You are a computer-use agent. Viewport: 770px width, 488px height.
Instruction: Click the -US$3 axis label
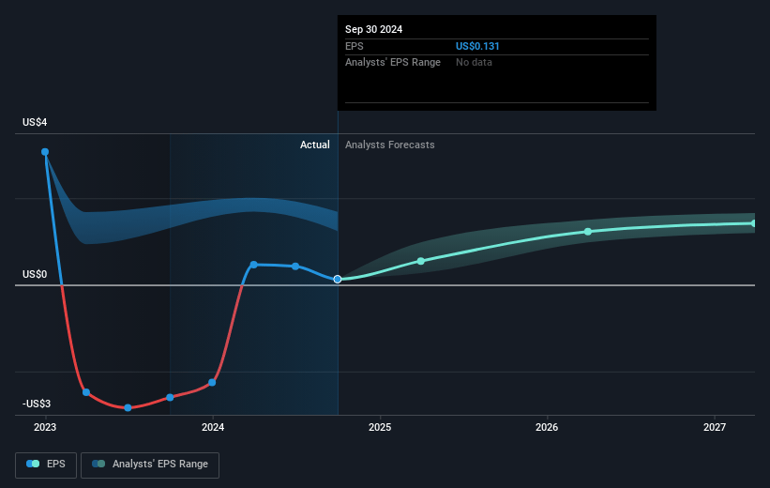pos(37,404)
